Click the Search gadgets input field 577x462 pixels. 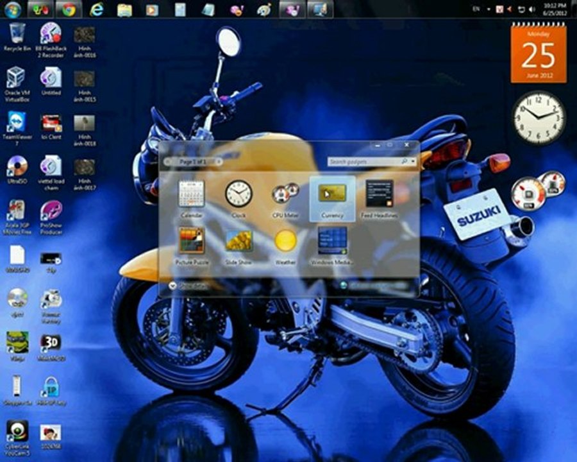tap(364, 161)
